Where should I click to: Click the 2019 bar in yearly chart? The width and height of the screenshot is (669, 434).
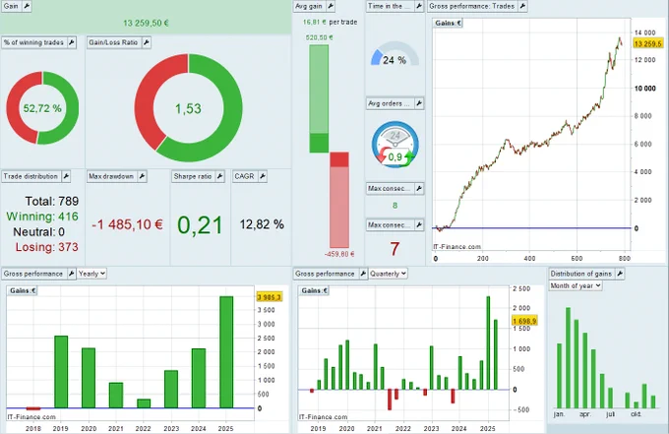(x=61, y=372)
